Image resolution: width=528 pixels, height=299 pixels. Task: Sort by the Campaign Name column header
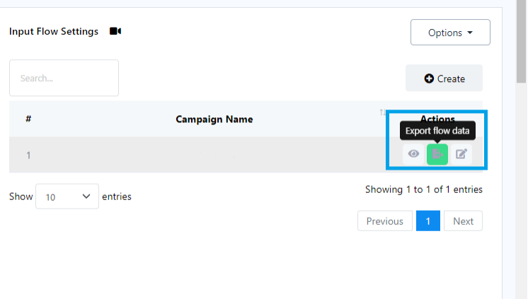pos(214,119)
